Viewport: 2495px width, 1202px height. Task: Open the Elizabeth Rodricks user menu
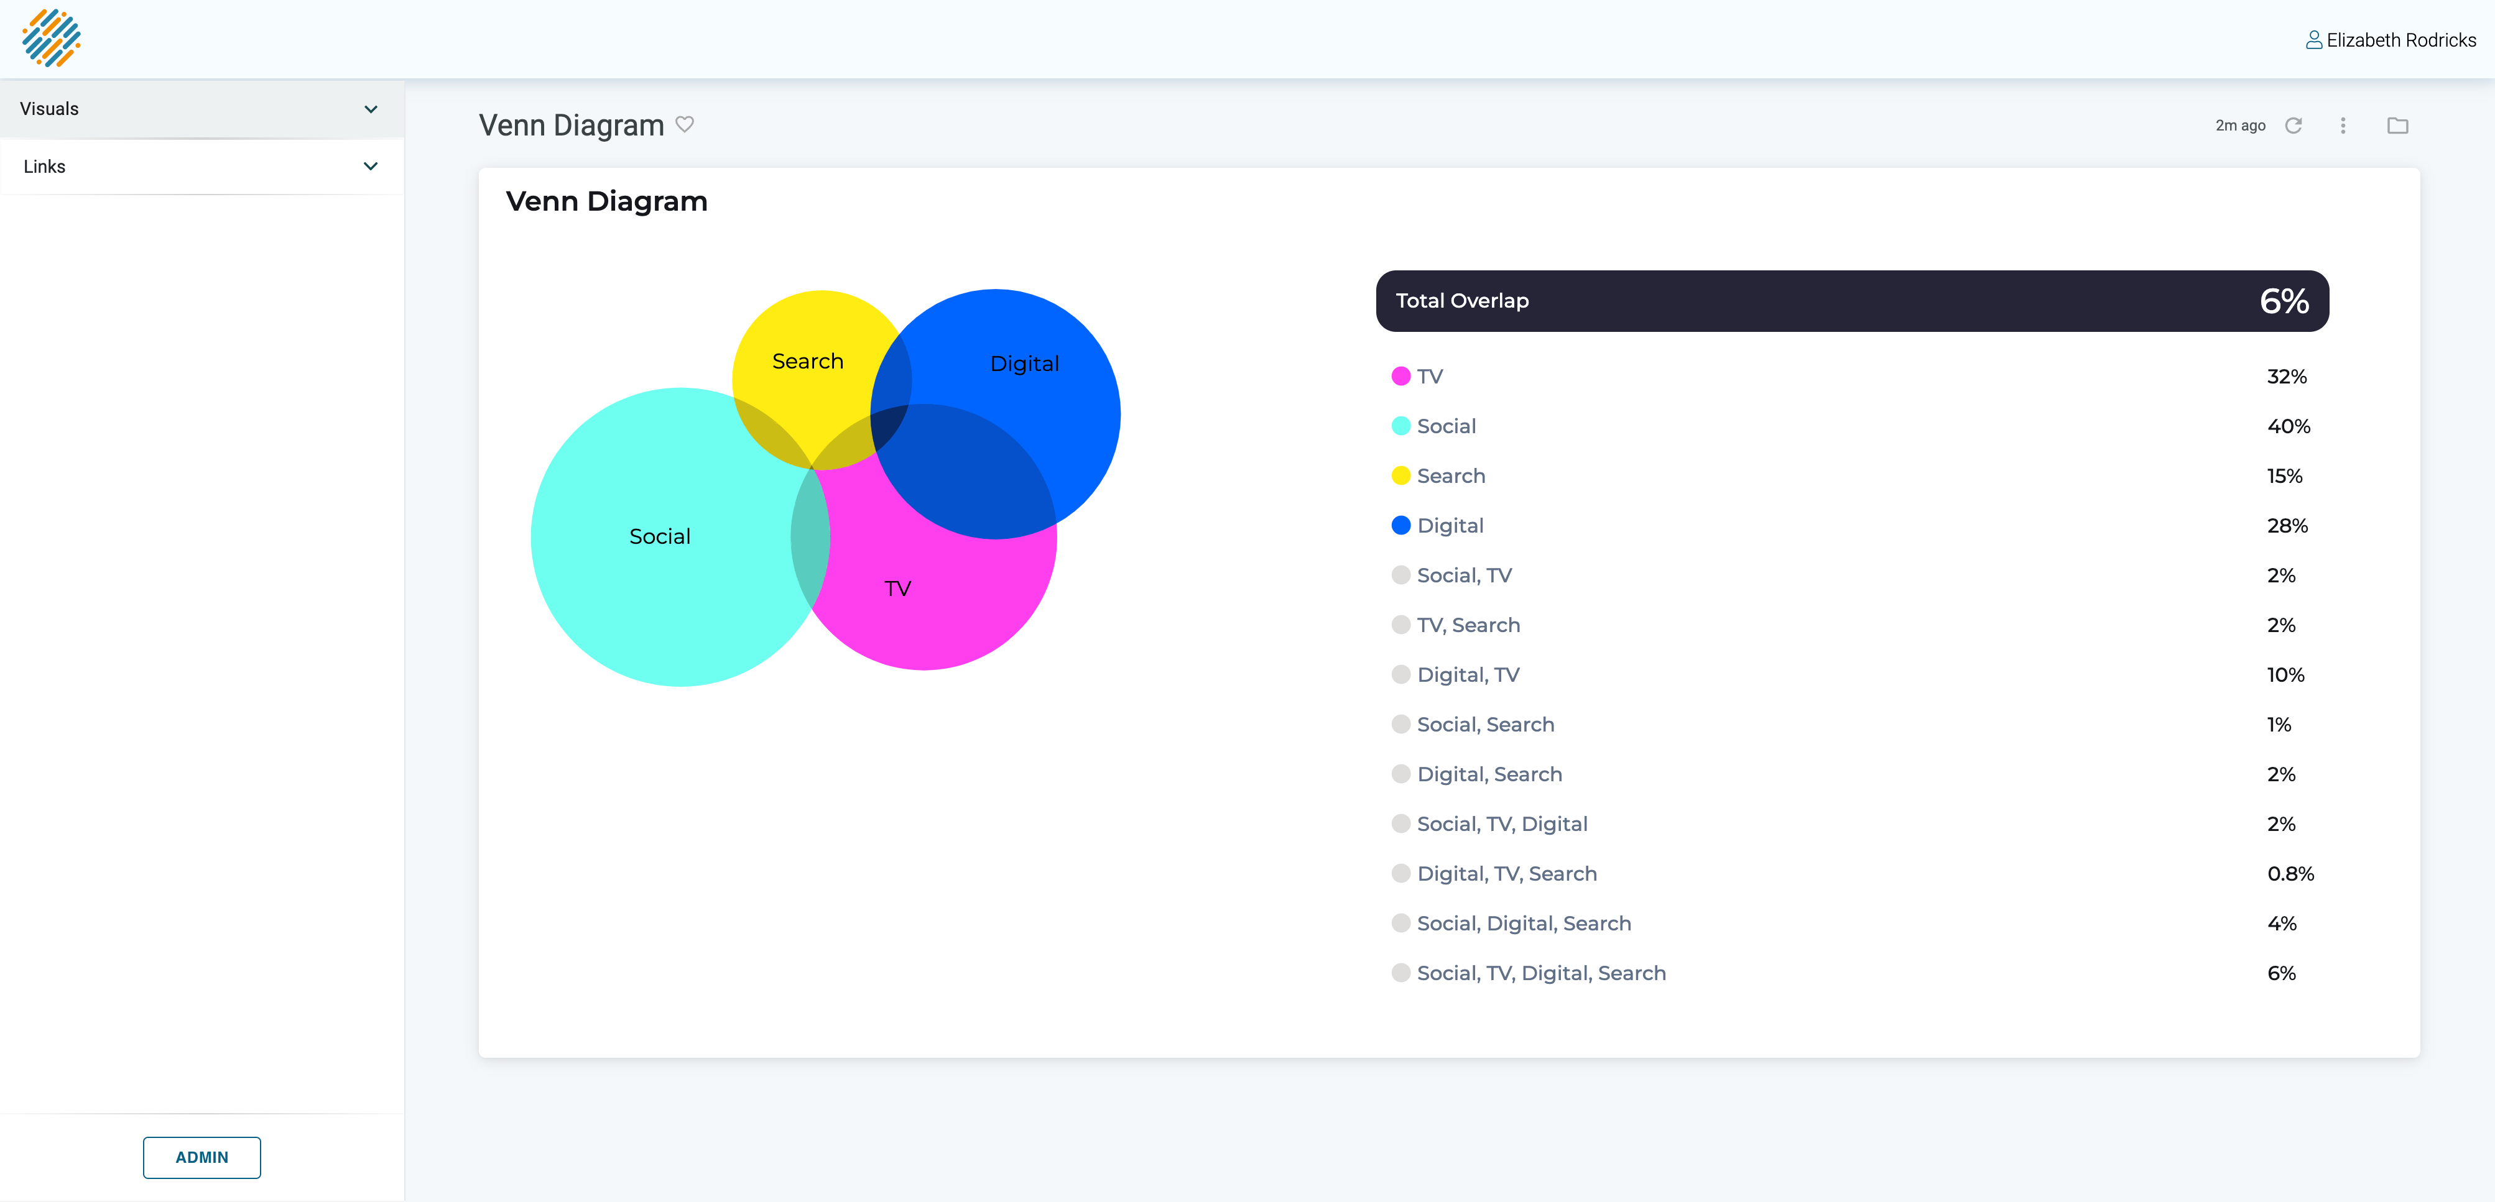point(2391,40)
